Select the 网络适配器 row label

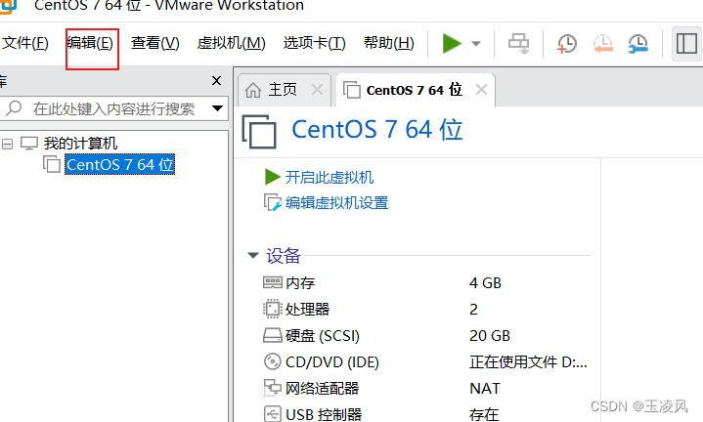322,388
